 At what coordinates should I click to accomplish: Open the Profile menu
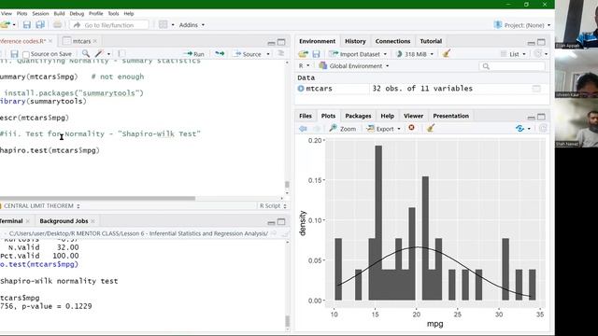95,13
